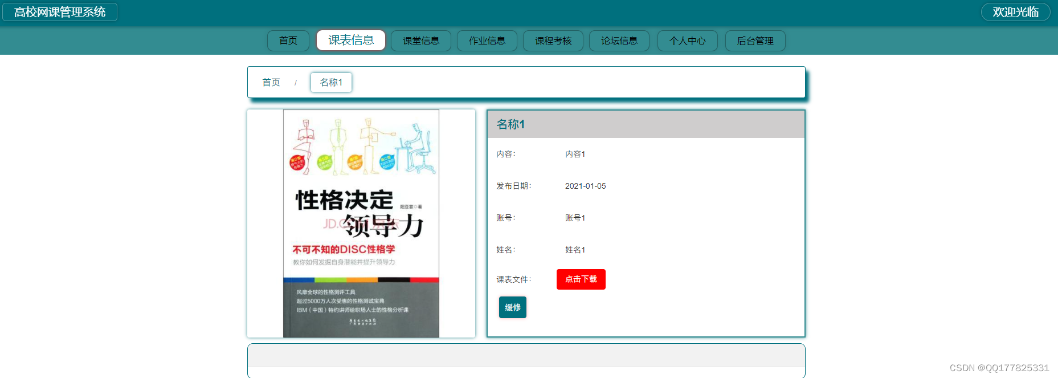Select the 账号1 value text
1058x378 pixels.
pyautogui.click(x=575, y=218)
